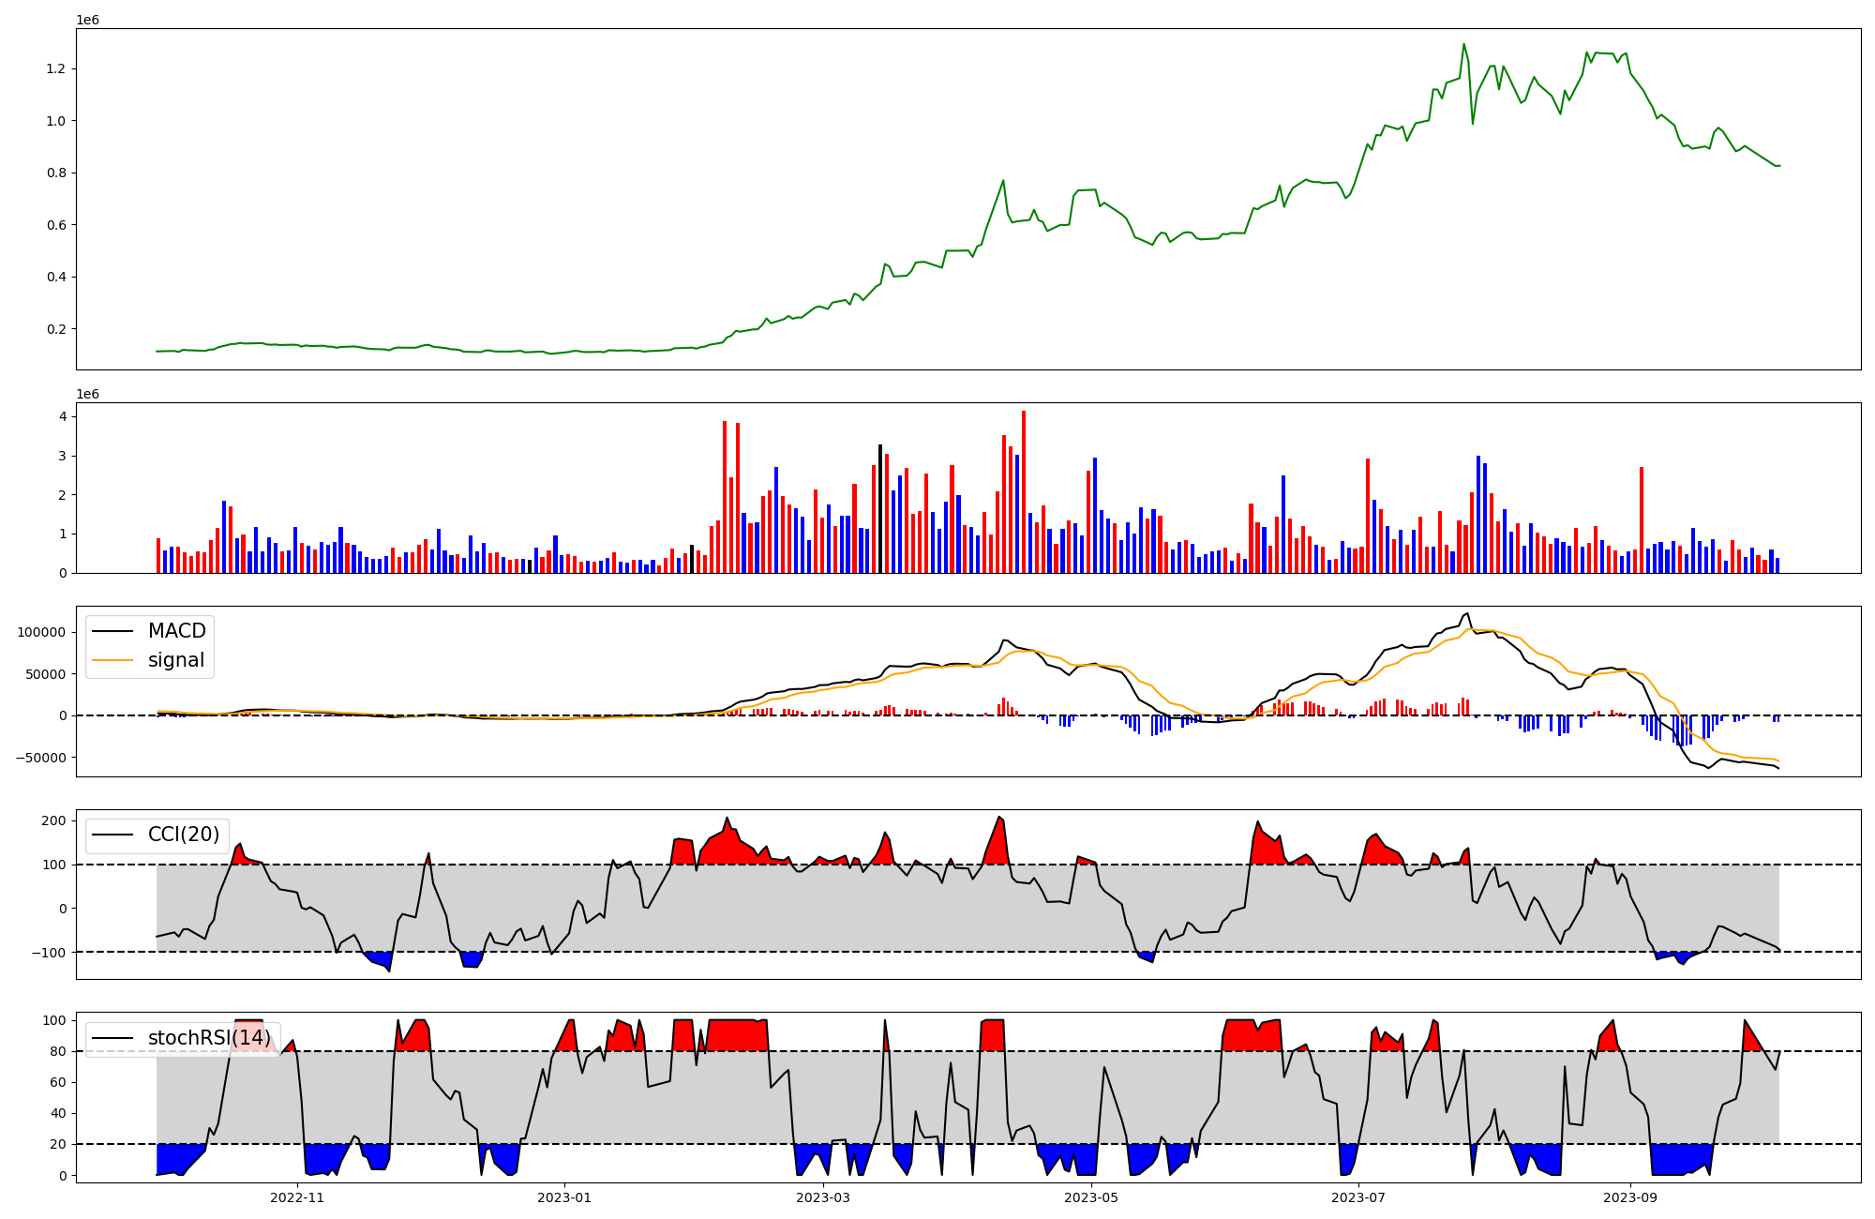Viewport: 1875px width, 1219px height.
Task: Click the tallest red volume bar
Action: 1024,491
